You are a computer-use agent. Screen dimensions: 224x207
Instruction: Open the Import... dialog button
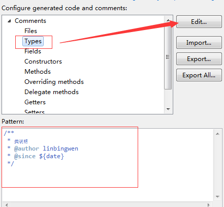[199, 43]
